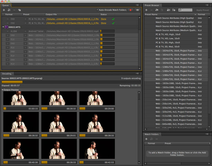Click the Import Presets icon in Preset Browser
The height and width of the screenshot is (166, 212).
pos(168,10)
